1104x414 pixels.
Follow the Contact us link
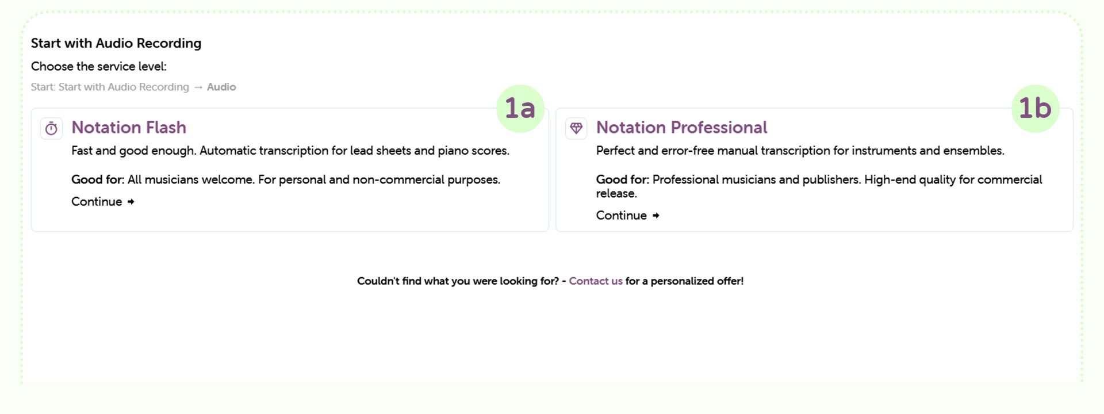[596, 281]
